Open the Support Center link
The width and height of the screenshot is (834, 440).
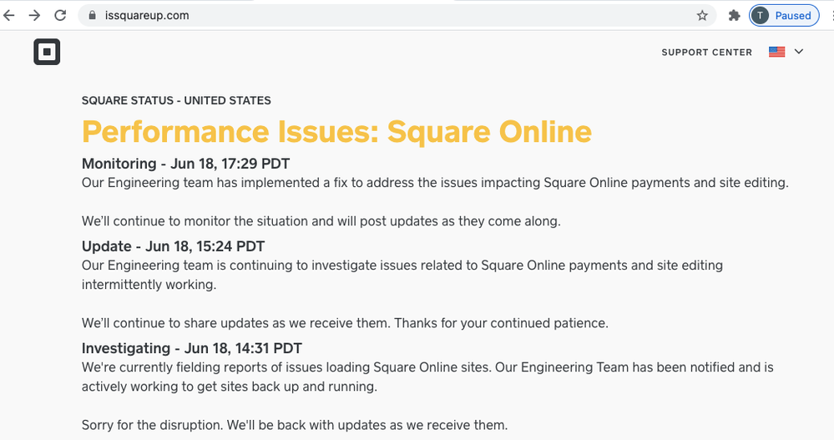click(706, 52)
